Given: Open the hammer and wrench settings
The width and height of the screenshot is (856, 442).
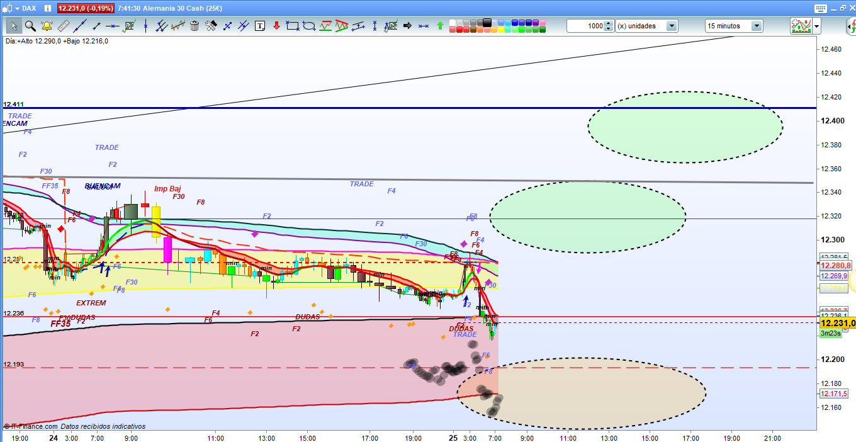Looking at the screenshot, I should 211,26.
